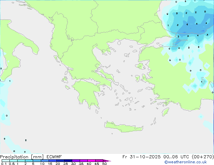Select the 2–5 mm legend swatch

(29, 161)
